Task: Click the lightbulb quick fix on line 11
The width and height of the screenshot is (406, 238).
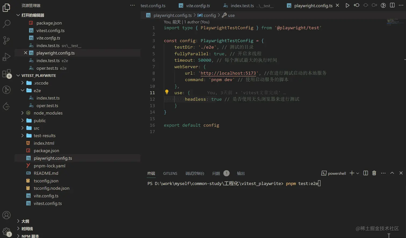Action: [167, 92]
